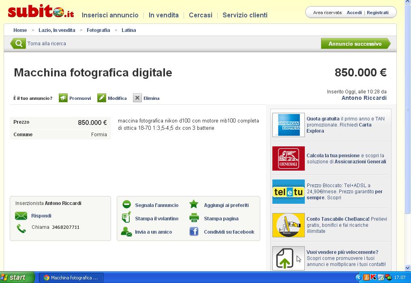Click the Accedi link

coord(354,12)
